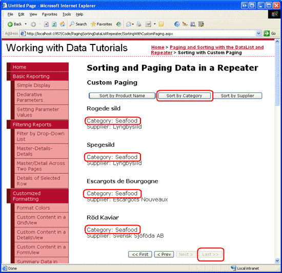Go to Home page via house icon

click(x=63, y=24)
